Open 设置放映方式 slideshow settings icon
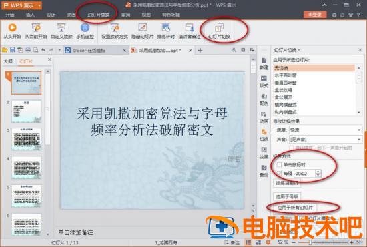The height and width of the screenshot is (247, 367). (x=115, y=27)
